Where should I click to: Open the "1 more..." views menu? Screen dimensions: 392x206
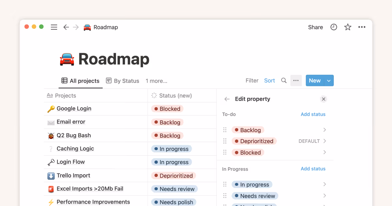point(156,80)
